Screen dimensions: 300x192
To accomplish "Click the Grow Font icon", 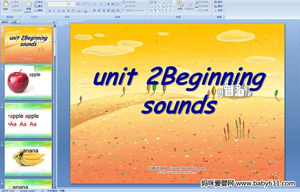I will [78, 4].
